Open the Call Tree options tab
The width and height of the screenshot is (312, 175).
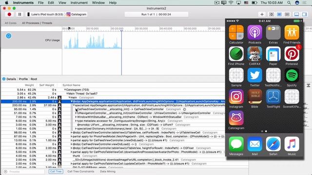point(56,172)
